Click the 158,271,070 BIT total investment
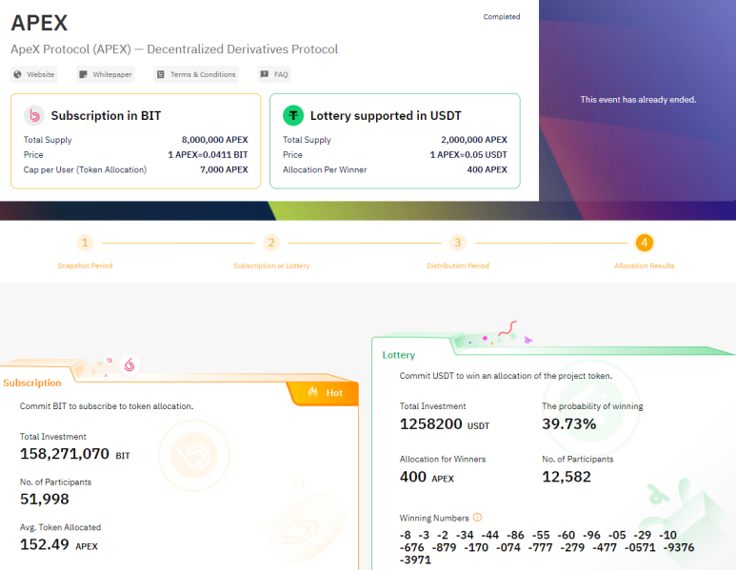The image size is (736, 570). tap(74, 454)
